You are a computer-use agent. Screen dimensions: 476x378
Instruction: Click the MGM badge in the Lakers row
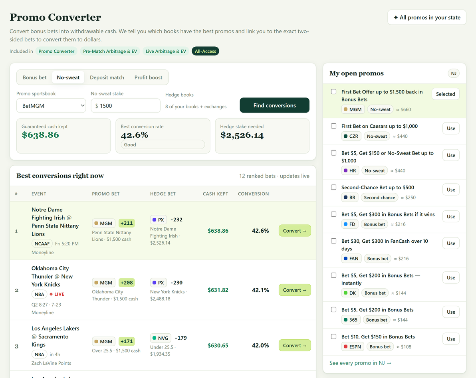[x=103, y=342]
